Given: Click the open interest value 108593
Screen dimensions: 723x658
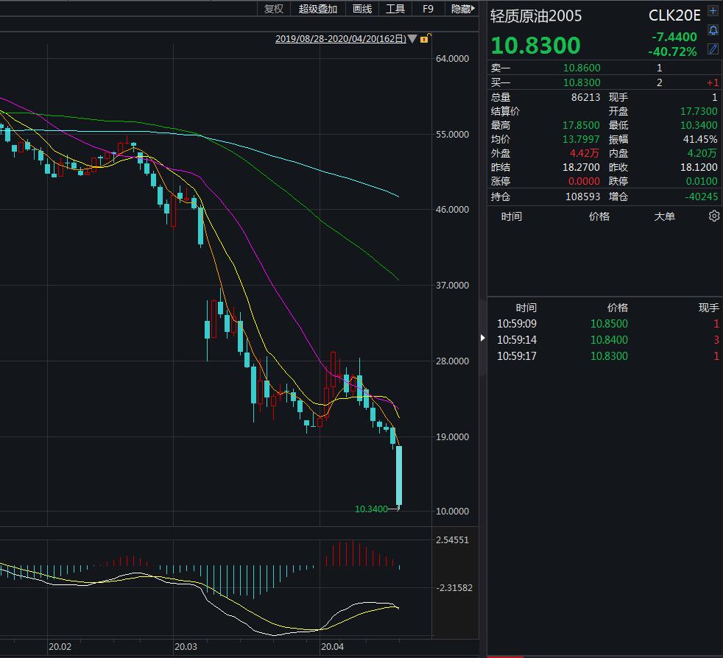Looking at the screenshot, I should [583, 197].
